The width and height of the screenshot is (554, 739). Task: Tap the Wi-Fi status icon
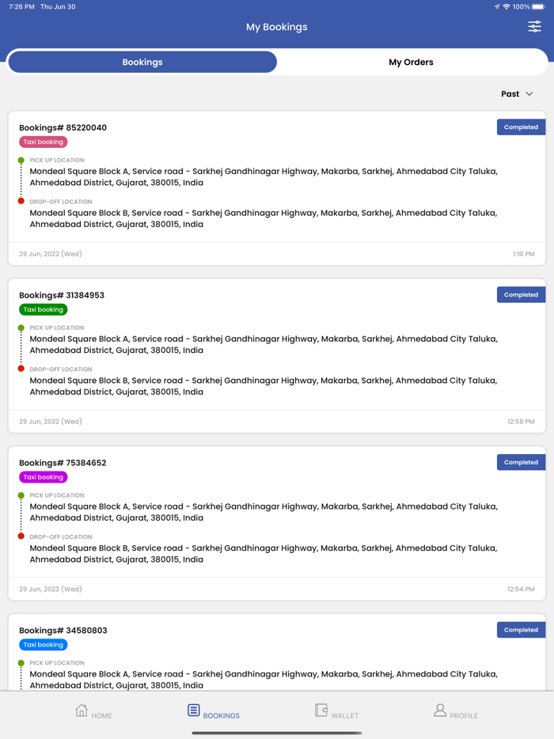pos(507,6)
